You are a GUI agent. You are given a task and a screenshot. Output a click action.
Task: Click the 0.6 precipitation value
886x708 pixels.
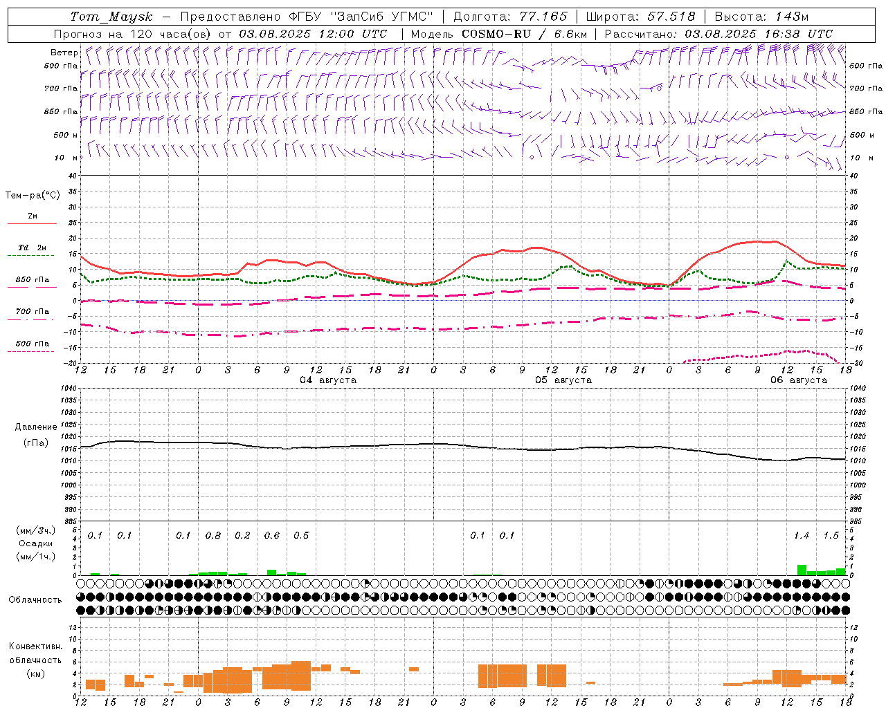point(272,536)
